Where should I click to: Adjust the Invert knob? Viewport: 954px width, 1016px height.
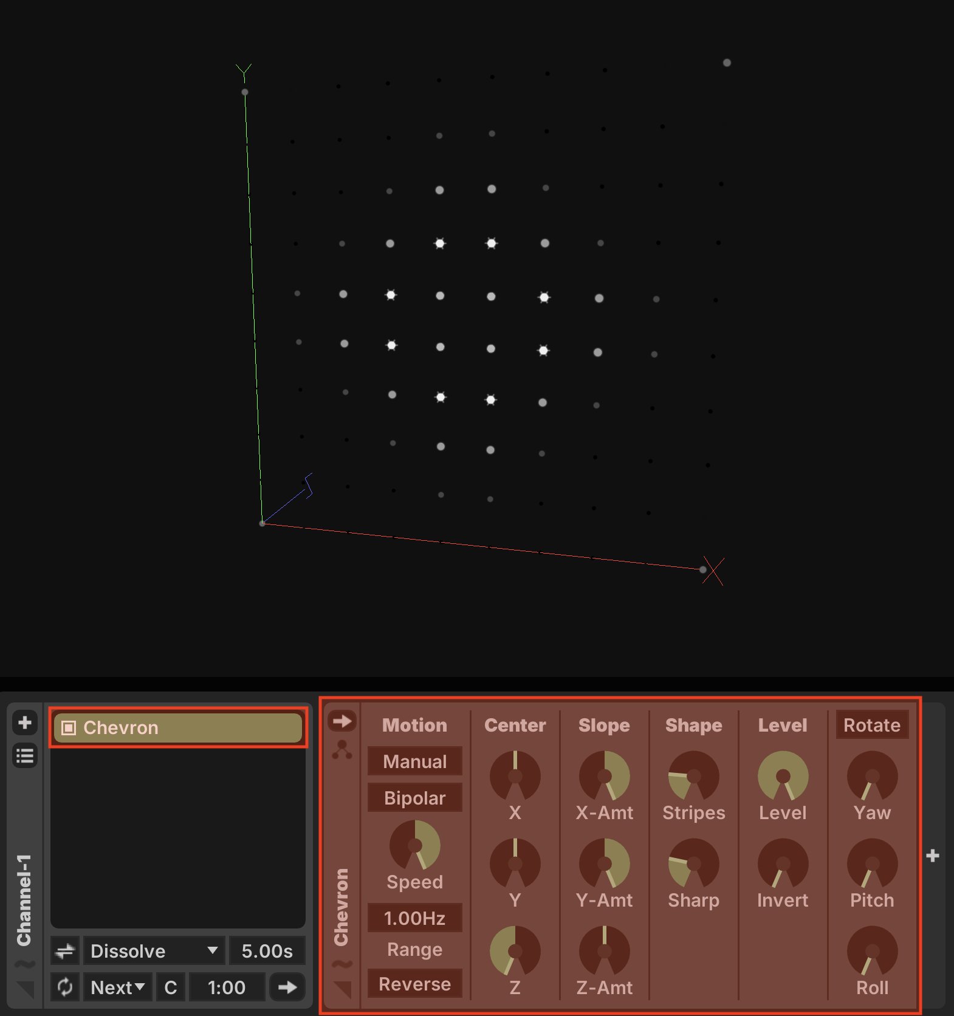(x=783, y=863)
